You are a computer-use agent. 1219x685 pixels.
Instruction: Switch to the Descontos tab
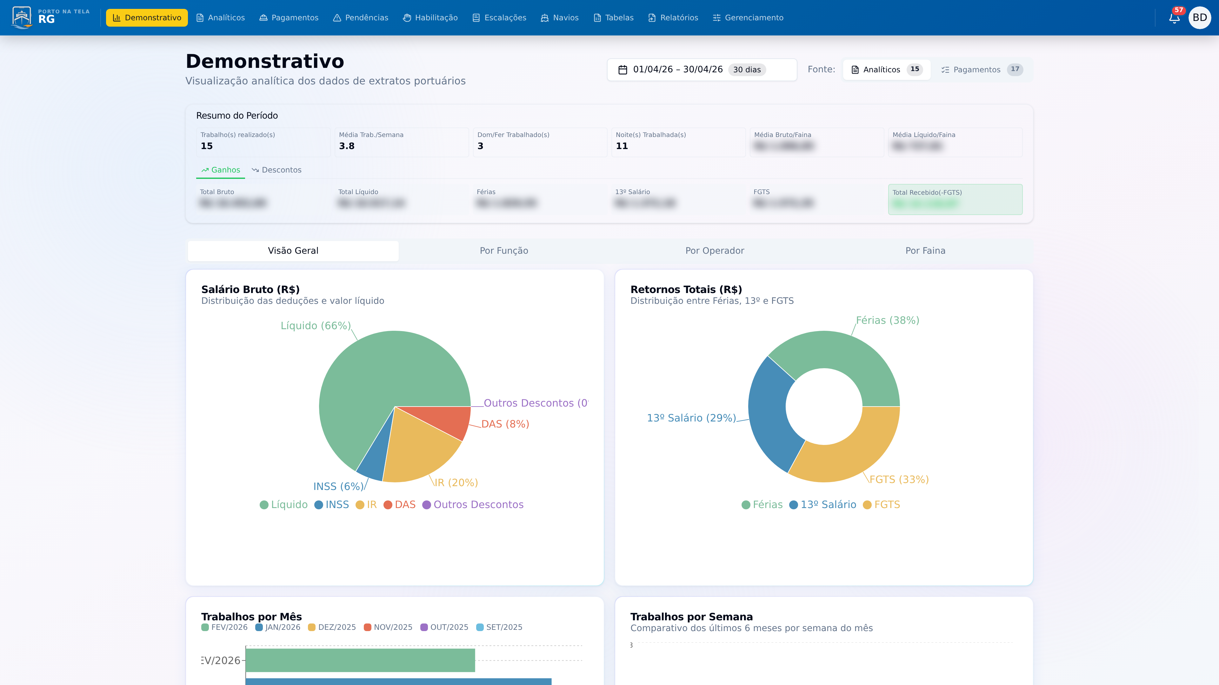click(277, 170)
